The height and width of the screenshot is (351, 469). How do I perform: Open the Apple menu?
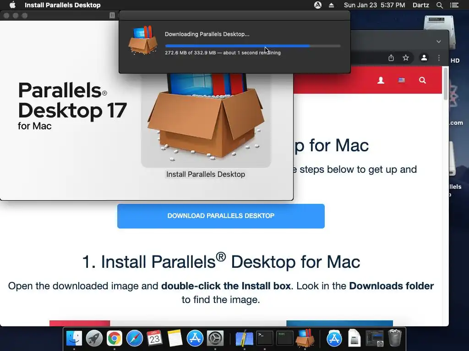[x=12, y=5]
